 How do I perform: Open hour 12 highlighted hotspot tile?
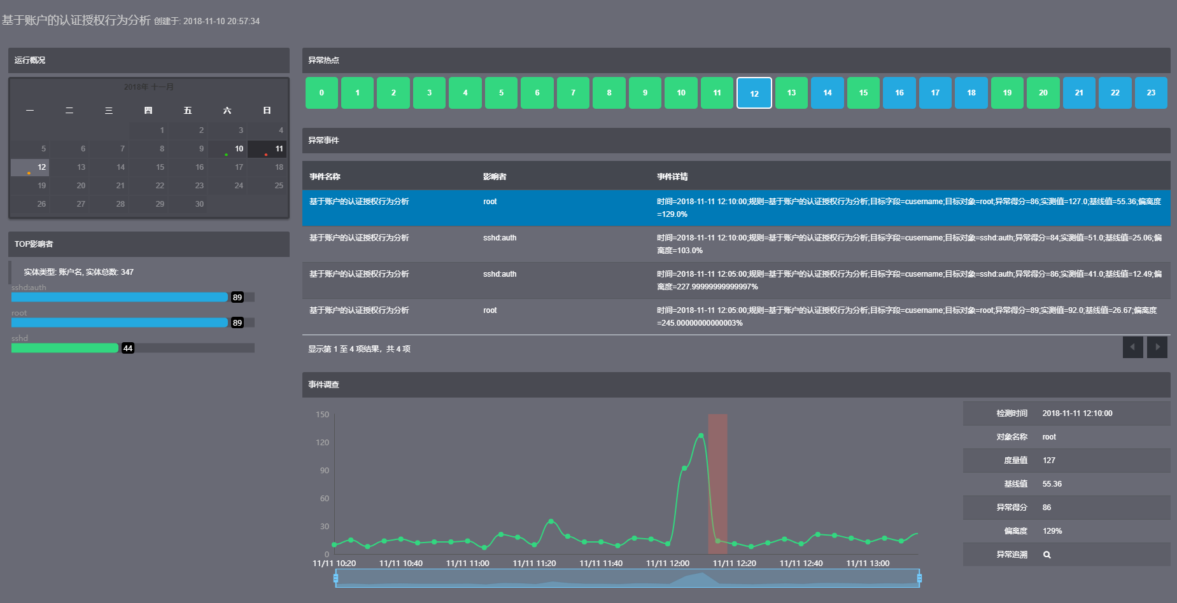(x=754, y=93)
